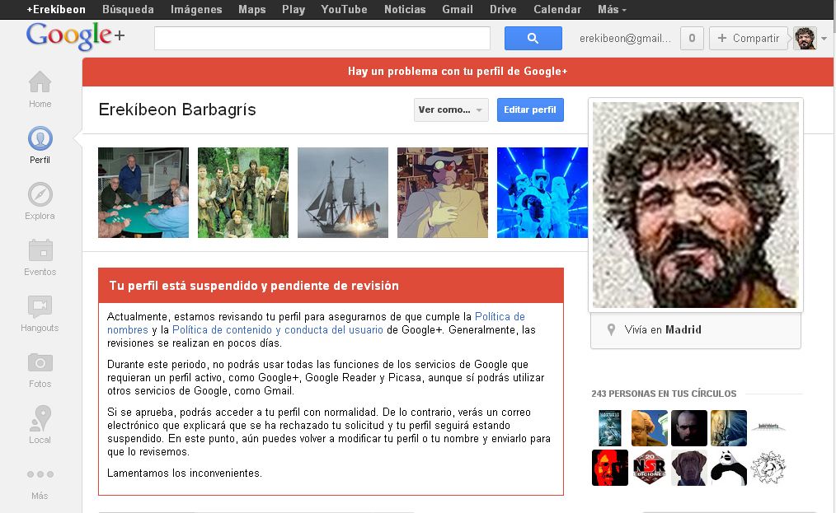The image size is (836, 513).
Task: Click the blue search magnifier button
Action: (x=533, y=39)
